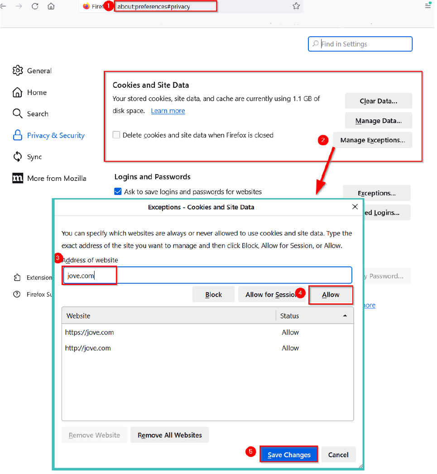This screenshot has height=474, width=437.
Task: Open Manage Exceptions for cookies
Action: point(373,140)
